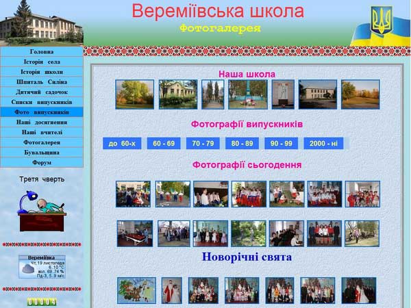
Task: Choose the 80 - 89 years button
Action: click(242, 144)
